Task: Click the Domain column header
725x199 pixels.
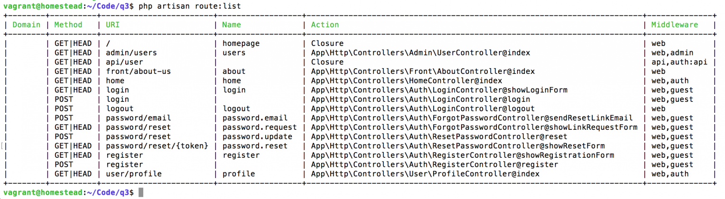Action: point(27,25)
